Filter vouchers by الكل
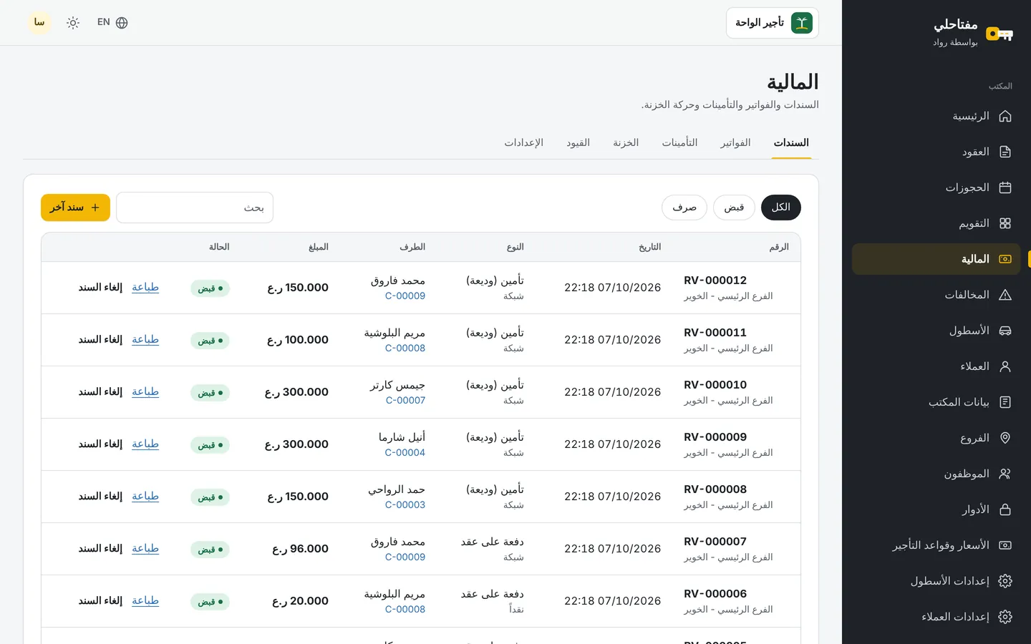The image size is (1031, 644). 781,208
